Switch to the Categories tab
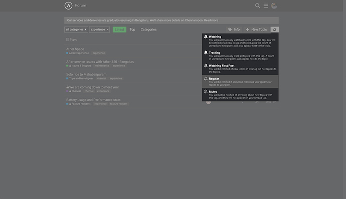This screenshot has height=199, width=346. click(x=148, y=29)
